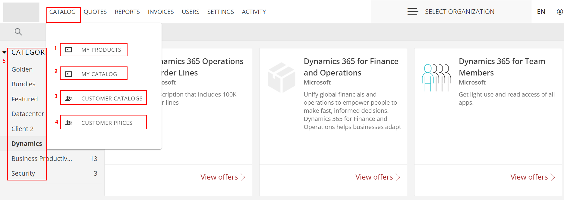This screenshot has width=564, height=200.
Task: Open the Settings menu
Action: click(x=221, y=12)
